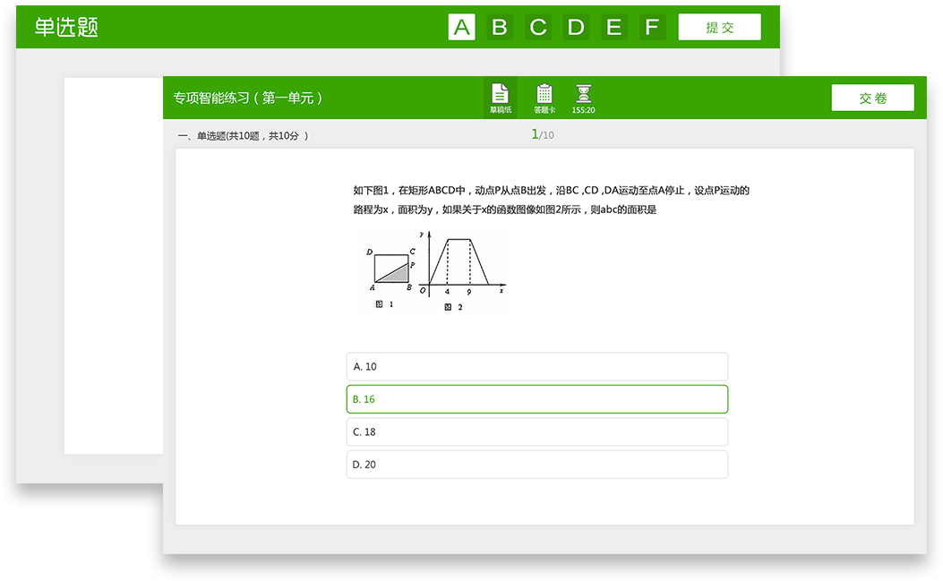Select answer option D. 20
The width and height of the screenshot is (943, 581).
click(x=536, y=465)
